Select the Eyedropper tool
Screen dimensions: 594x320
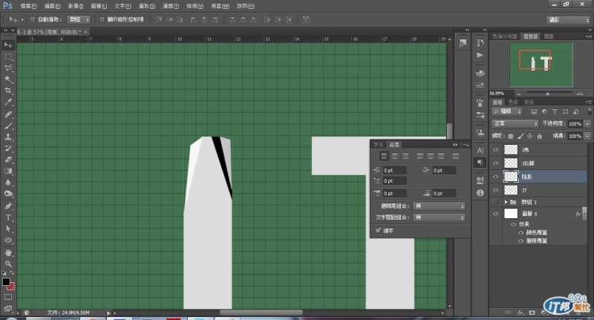(x=9, y=102)
